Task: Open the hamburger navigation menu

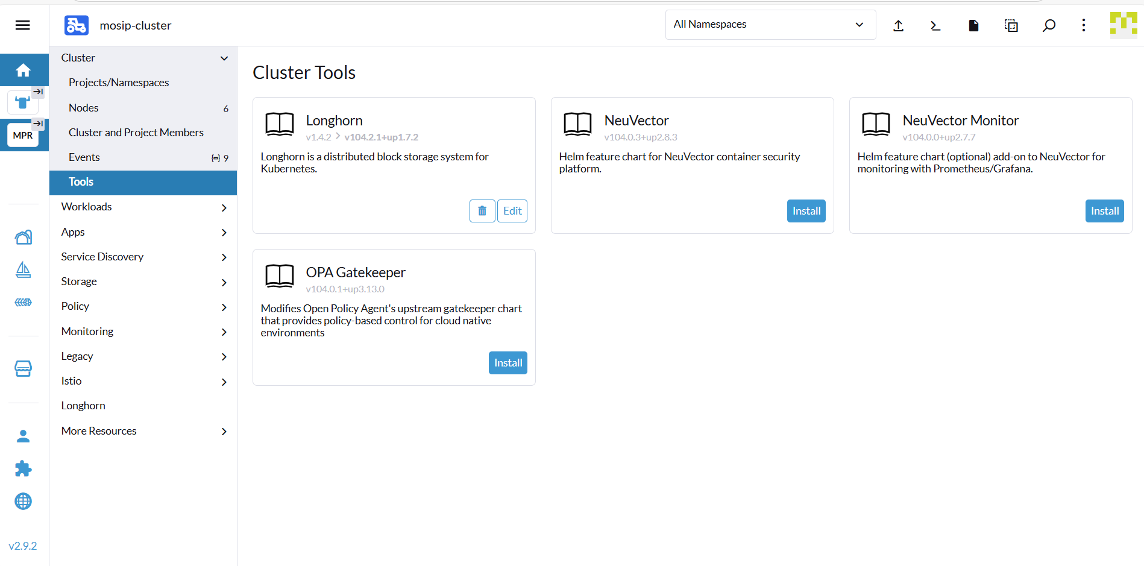Action: coord(23,25)
